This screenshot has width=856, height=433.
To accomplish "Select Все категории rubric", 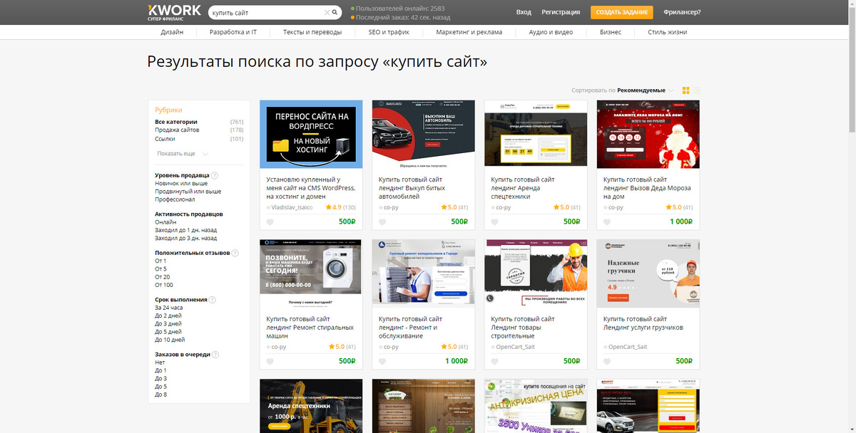I will (x=176, y=122).
